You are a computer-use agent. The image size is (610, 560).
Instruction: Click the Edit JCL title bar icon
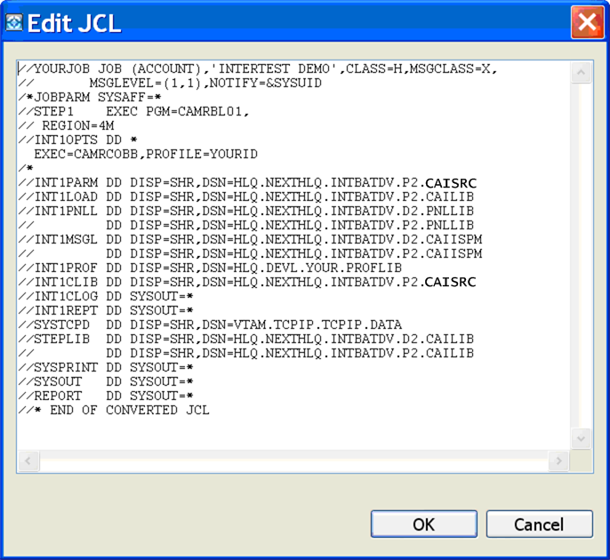click(x=14, y=22)
